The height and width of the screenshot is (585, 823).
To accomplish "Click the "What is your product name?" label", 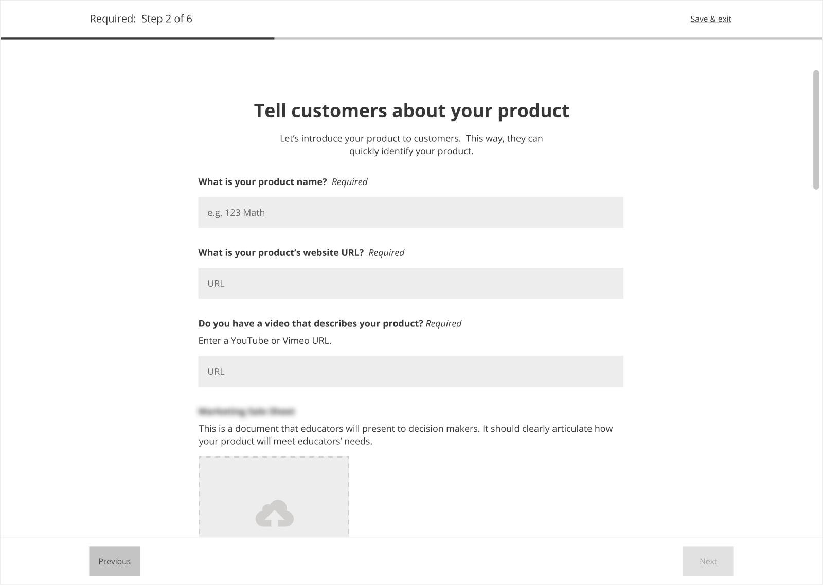I will 262,182.
